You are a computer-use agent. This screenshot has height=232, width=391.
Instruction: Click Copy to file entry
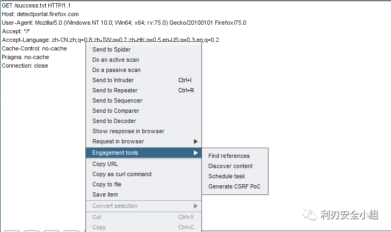[106, 184]
